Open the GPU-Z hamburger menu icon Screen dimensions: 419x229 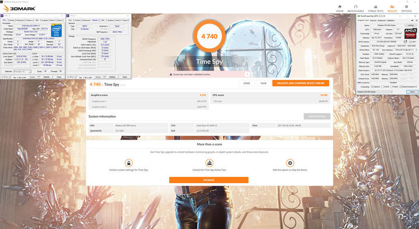(x=417, y=21)
